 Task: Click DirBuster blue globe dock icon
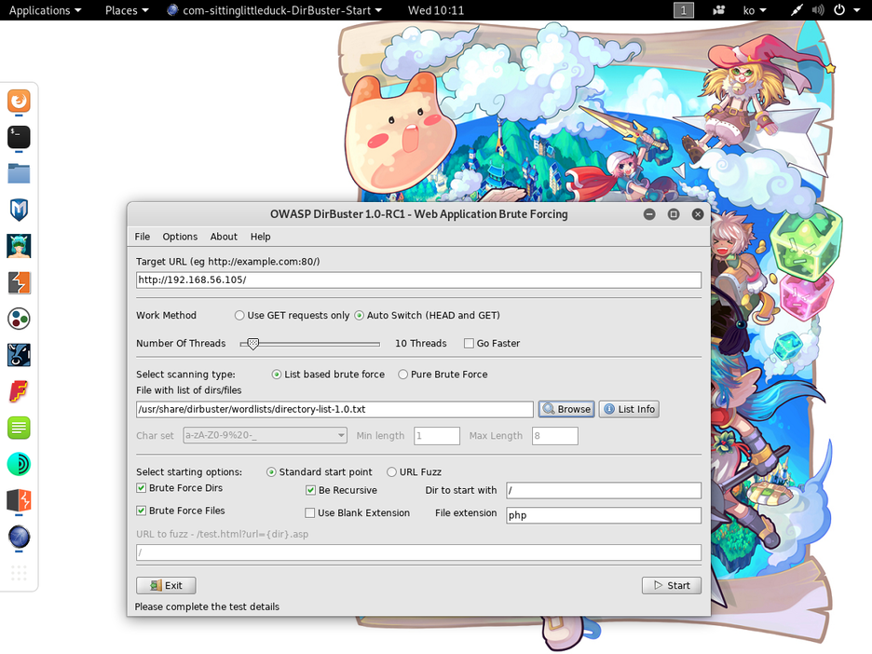(19, 537)
